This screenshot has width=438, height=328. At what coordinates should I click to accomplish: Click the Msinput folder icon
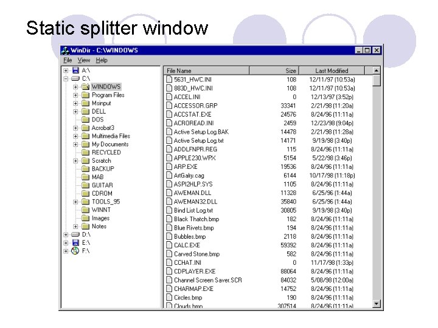coord(85,103)
